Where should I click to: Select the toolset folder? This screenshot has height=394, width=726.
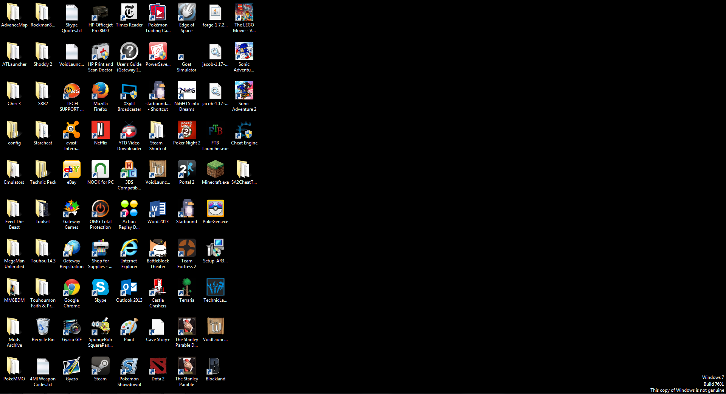[43, 209]
